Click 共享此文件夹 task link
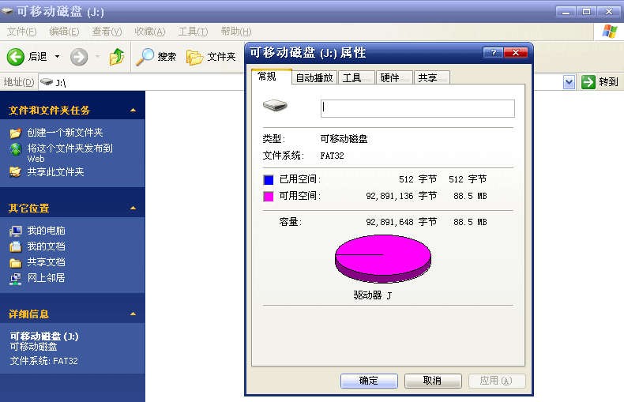Viewport: 624px width, 402px height. click(x=55, y=172)
